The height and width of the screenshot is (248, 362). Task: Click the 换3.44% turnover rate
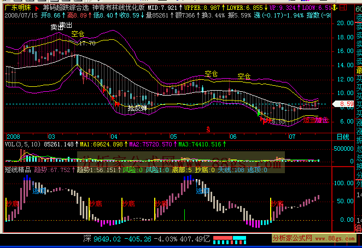(213, 15)
